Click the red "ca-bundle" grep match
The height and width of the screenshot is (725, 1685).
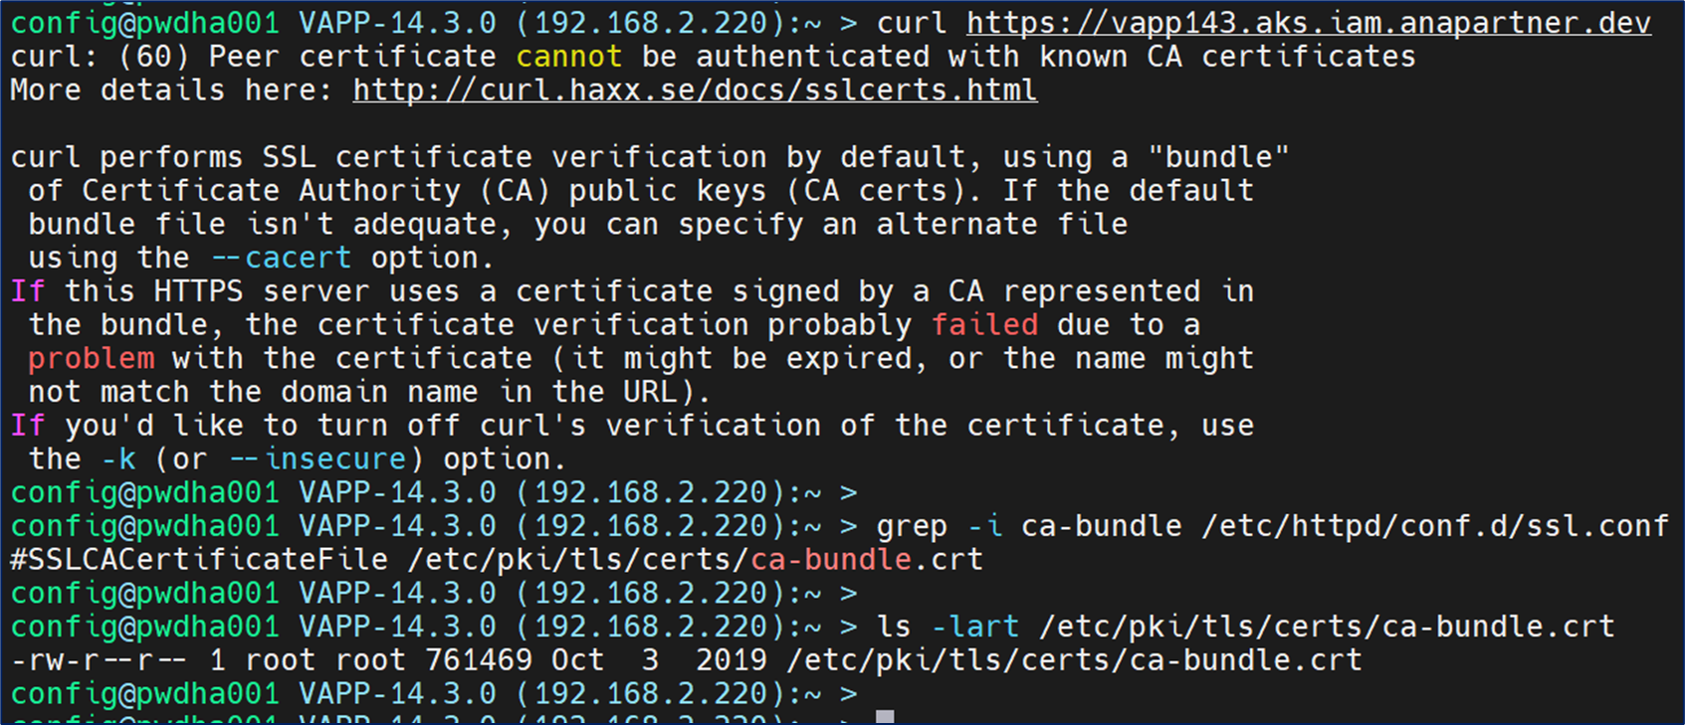831,560
